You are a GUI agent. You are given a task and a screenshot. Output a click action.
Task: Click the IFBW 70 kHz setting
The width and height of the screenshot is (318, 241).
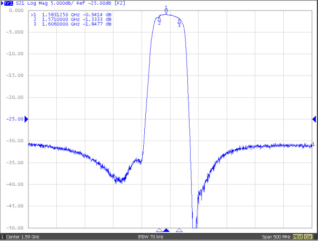150,237
